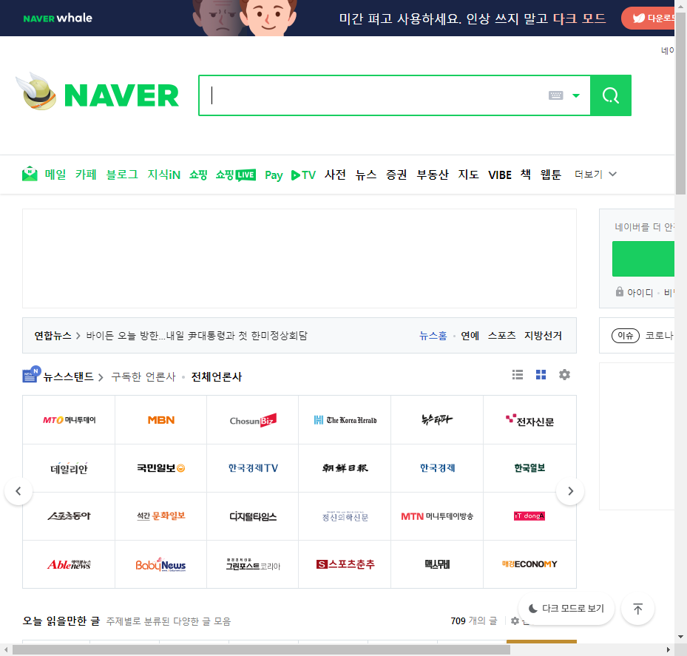Viewport: 687px width, 656px height.
Task: Open 지방선거 news link
Action: tap(543, 336)
